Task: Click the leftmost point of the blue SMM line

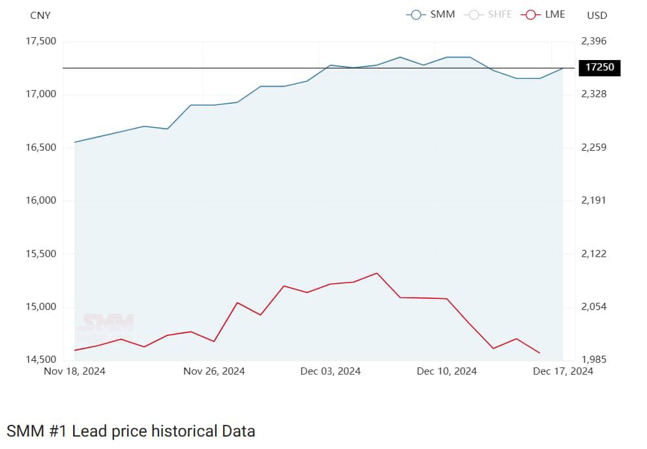Action: 75,142
